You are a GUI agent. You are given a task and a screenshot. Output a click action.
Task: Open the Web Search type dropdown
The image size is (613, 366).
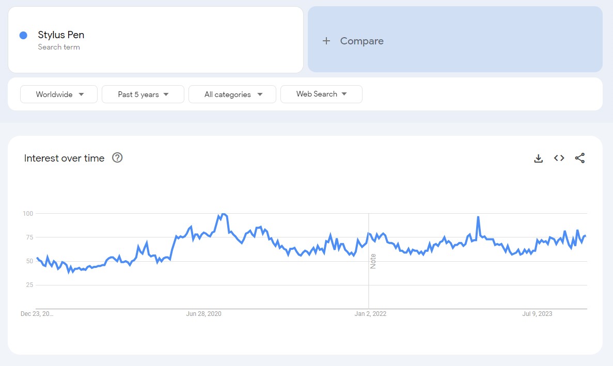coord(321,94)
